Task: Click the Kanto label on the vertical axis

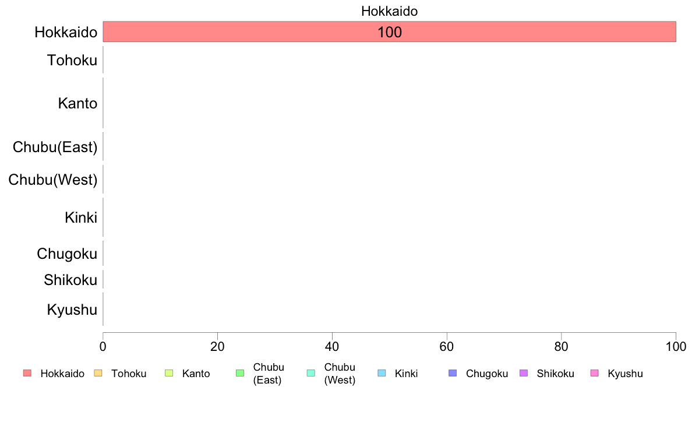Action: coord(77,104)
